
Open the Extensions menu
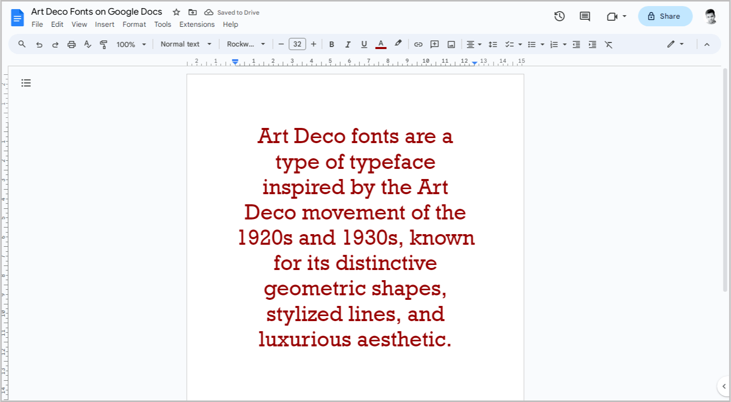coord(197,24)
